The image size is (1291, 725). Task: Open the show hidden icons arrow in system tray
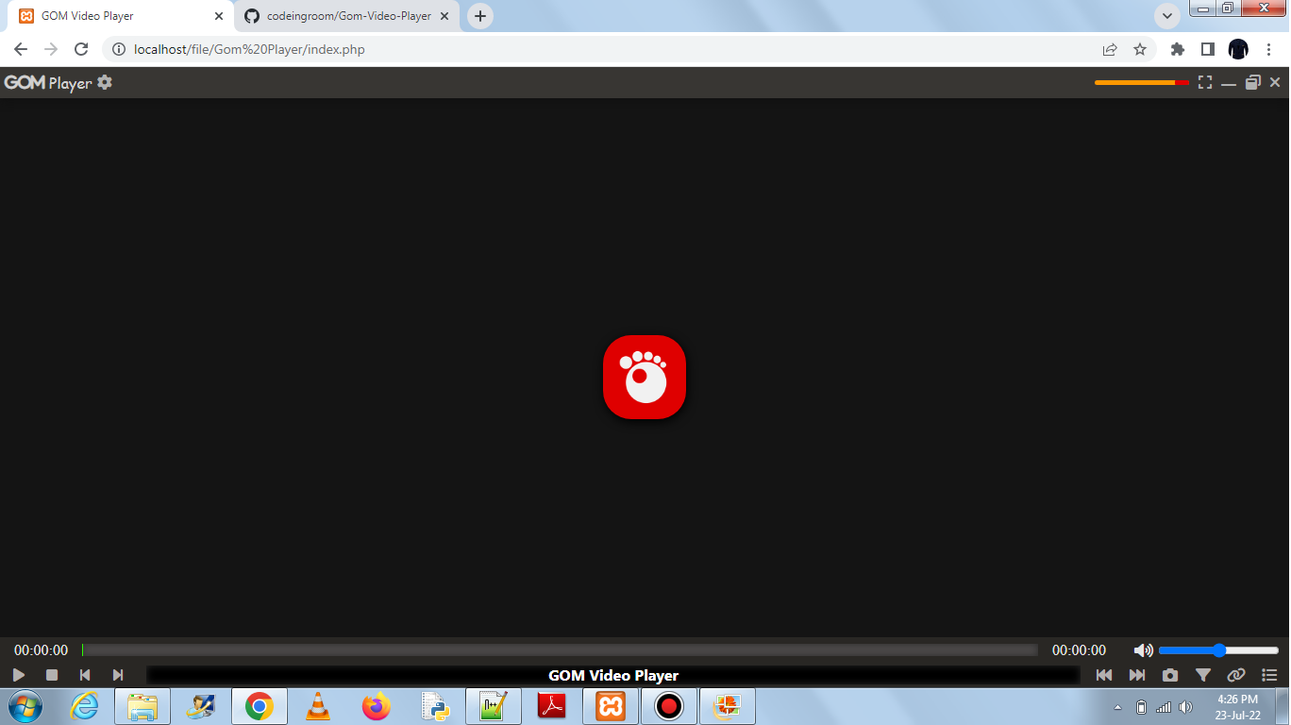pos(1117,705)
